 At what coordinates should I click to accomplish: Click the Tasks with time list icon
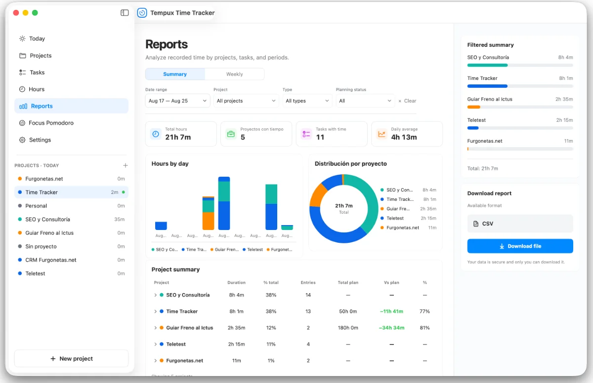[x=306, y=134]
